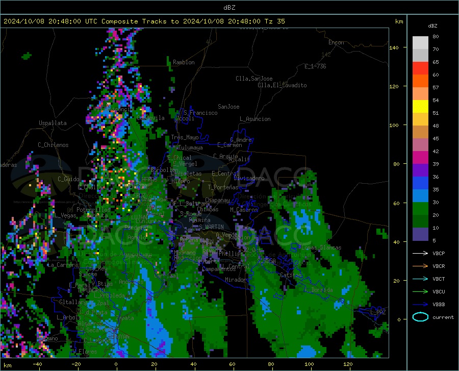Click the VBBB legend label
Screen dimensions: 459x371
[x=439, y=304]
